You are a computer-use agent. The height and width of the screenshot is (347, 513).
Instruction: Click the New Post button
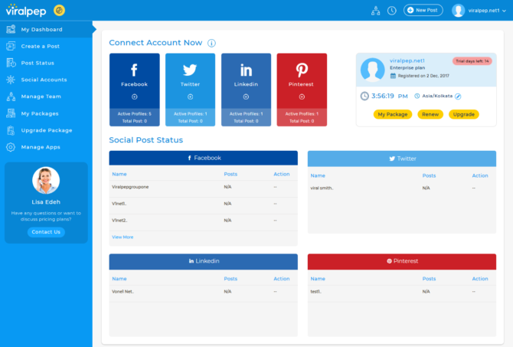(423, 10)
